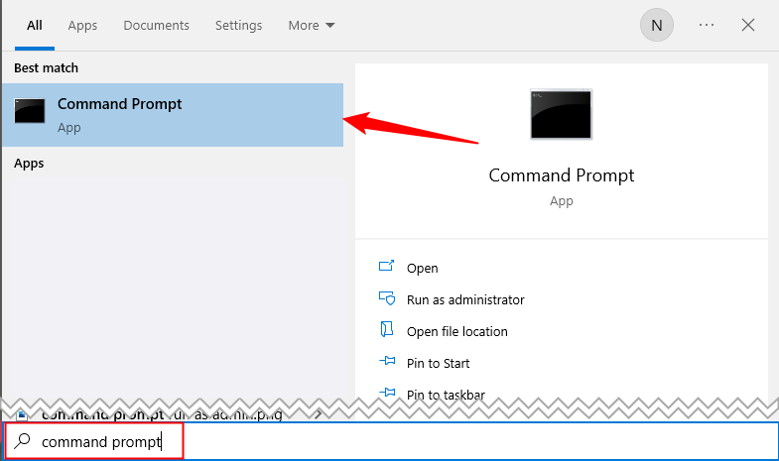Select the All results tab

(35, 25)
